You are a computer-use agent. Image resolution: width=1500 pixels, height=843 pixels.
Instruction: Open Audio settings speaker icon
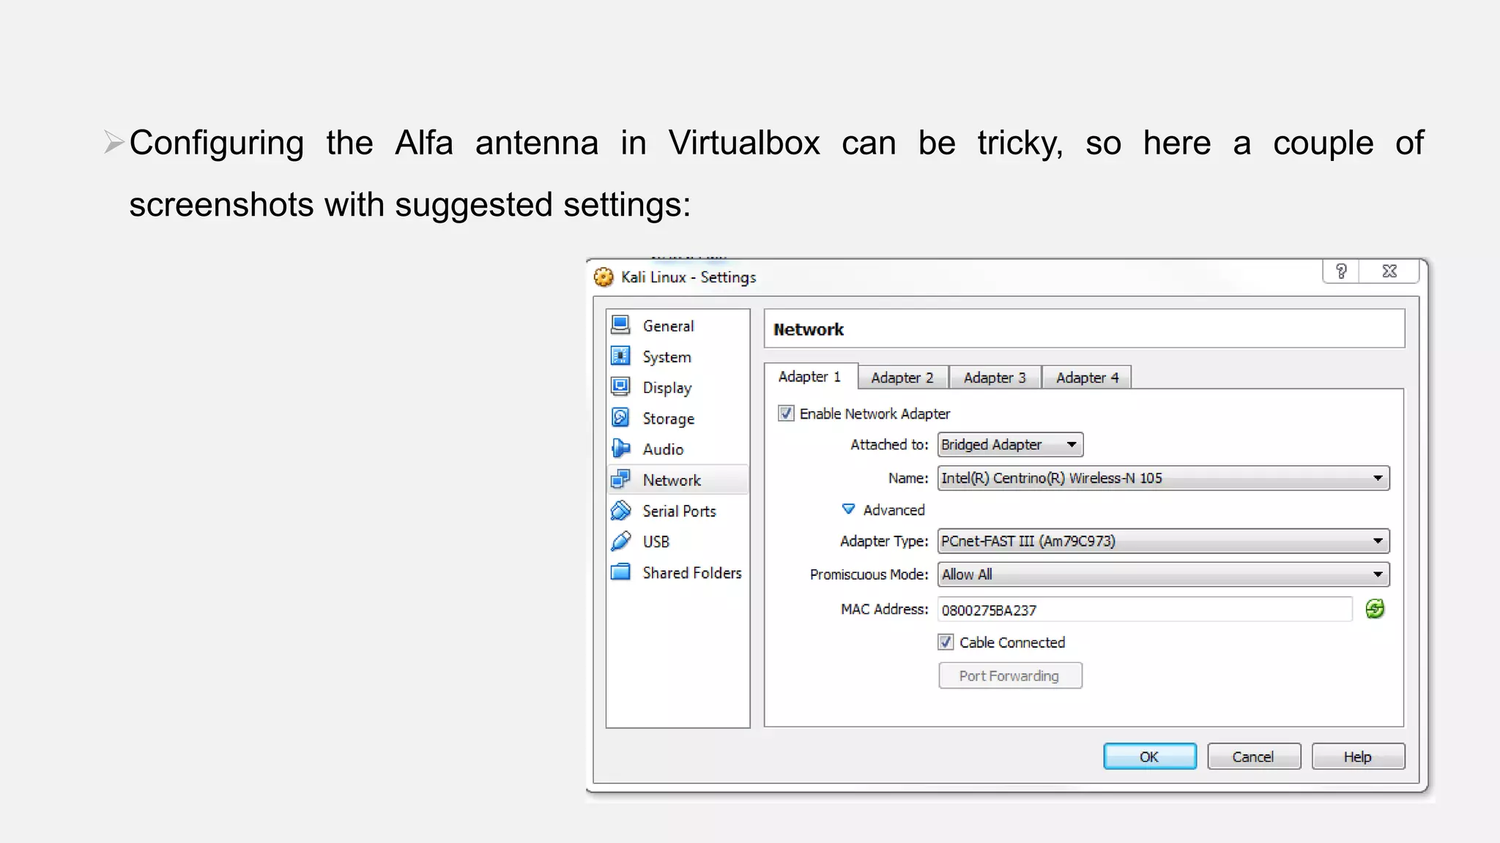(x=620, y=449)
